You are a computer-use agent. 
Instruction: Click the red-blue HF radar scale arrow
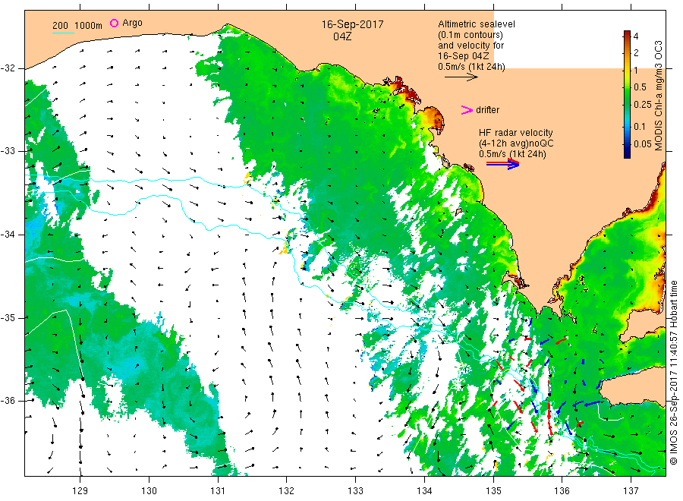coord(502,164)
